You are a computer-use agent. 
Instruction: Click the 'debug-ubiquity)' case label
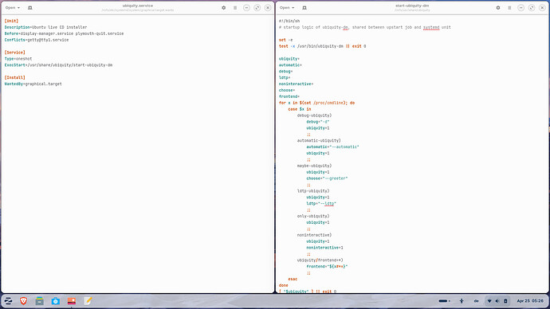click(x=314, y=115)
